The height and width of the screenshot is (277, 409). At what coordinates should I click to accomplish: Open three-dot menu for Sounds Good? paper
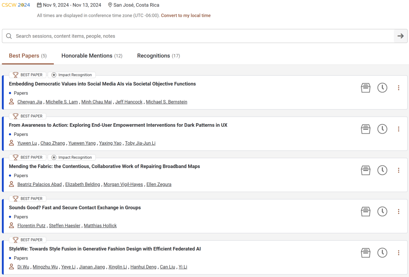[x=398, y=212]
